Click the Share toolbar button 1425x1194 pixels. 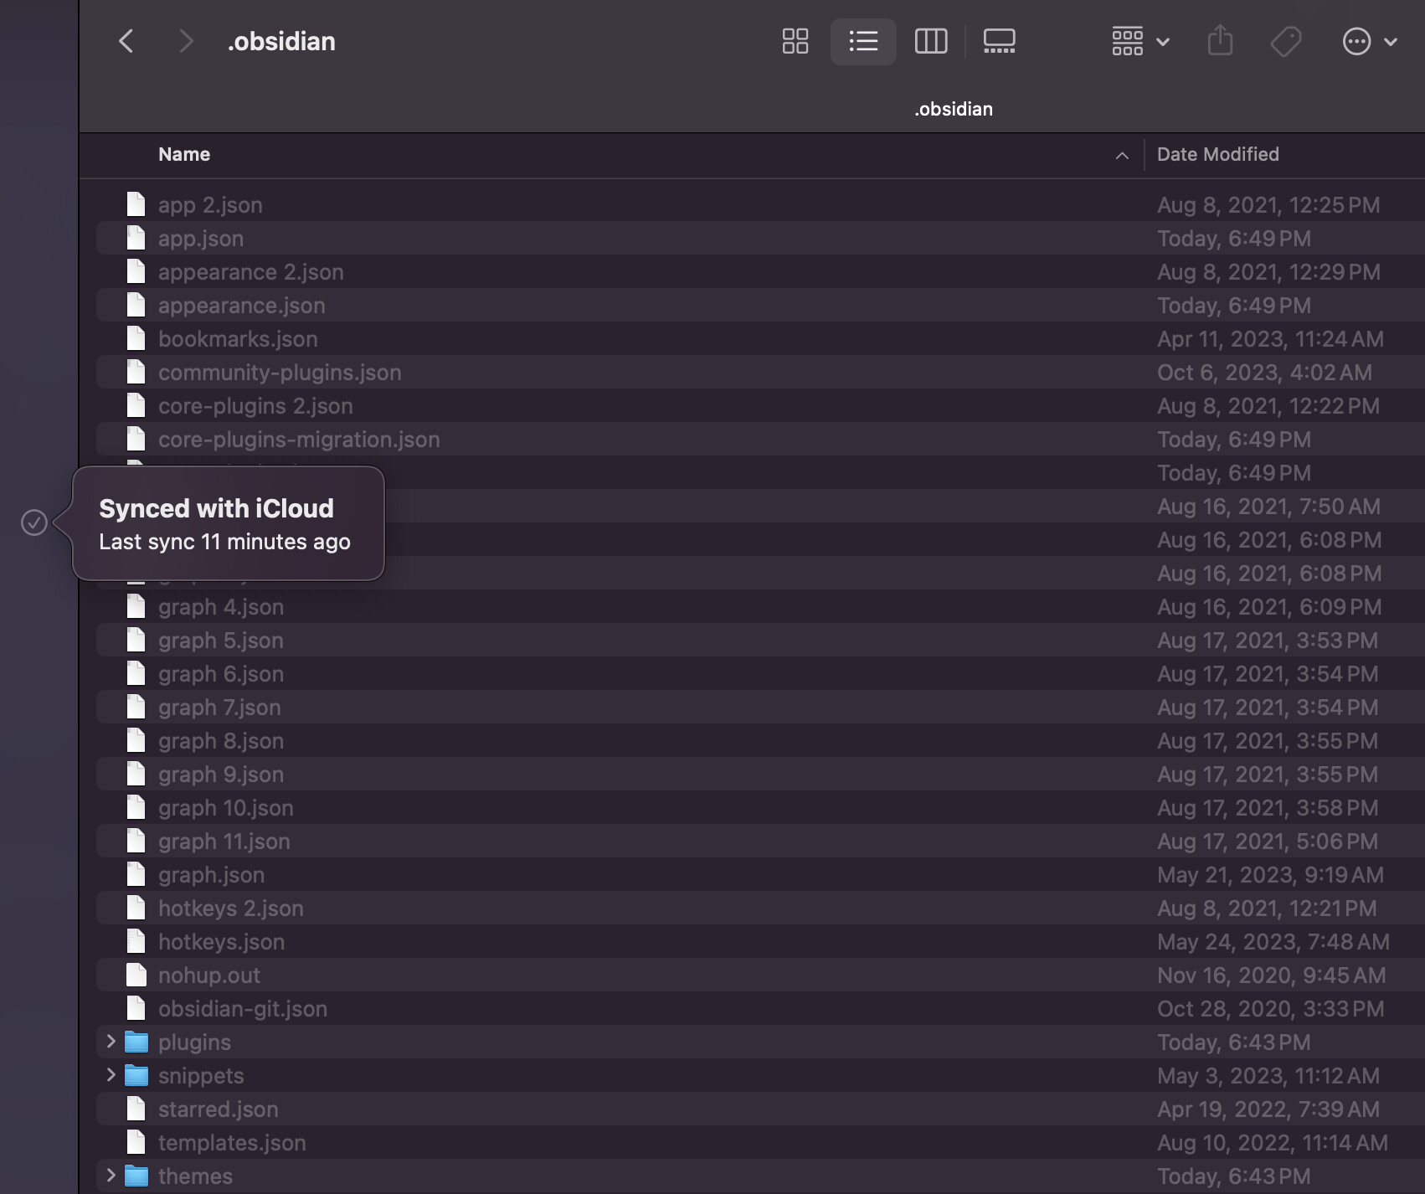pos(1220,41)
